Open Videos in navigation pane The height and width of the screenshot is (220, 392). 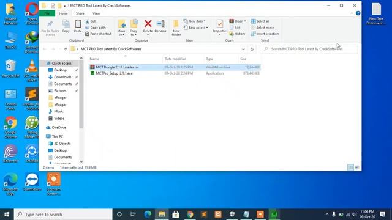tap(59, 118)
